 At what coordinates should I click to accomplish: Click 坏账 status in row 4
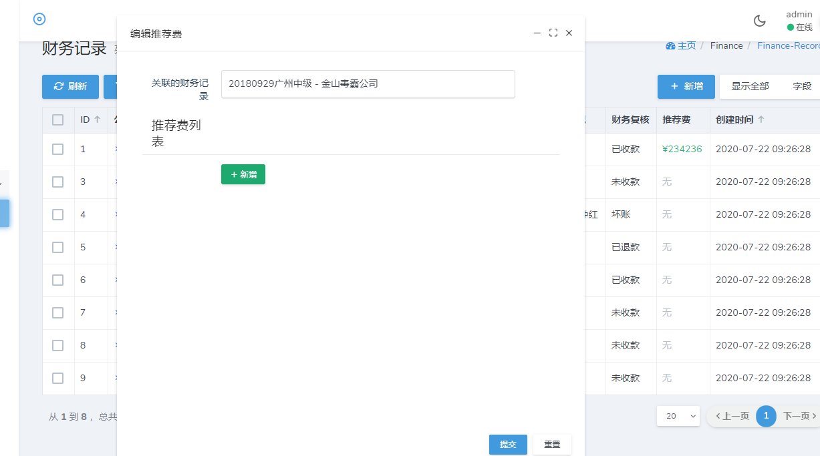pos(621,215)
